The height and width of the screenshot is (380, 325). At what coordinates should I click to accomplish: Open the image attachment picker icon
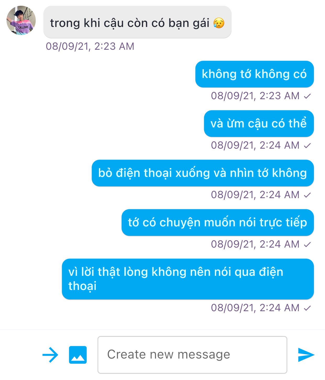[78, 355]
